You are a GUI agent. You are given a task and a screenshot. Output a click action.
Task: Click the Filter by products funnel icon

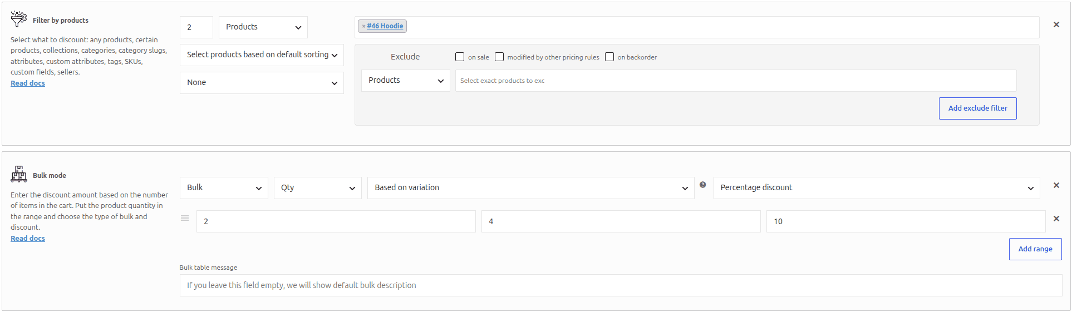(18, 19)
